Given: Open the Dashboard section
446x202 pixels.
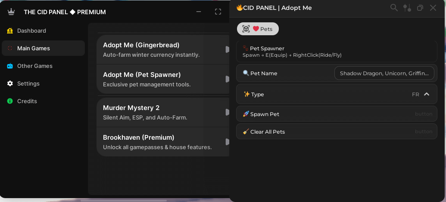Looking at the screenshot, I should 43,31.
